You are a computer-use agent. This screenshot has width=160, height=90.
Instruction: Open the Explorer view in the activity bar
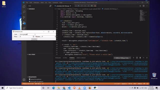tap(24, 7)
